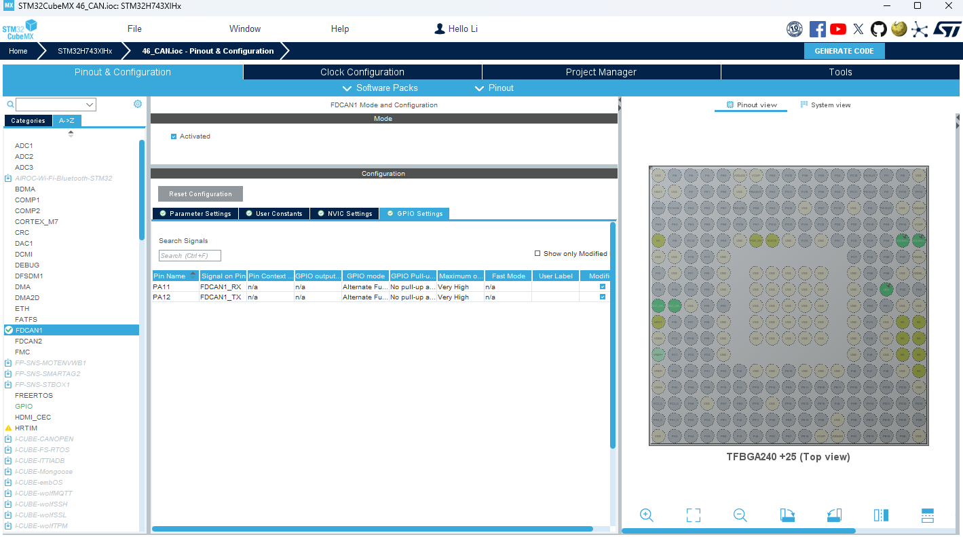
Task: Switch to the Tools tab
Action: pyautogui.click(x=840, y=72)
